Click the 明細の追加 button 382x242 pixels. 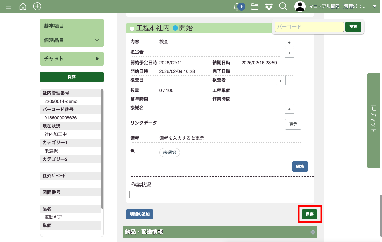(x=140, y=214)
